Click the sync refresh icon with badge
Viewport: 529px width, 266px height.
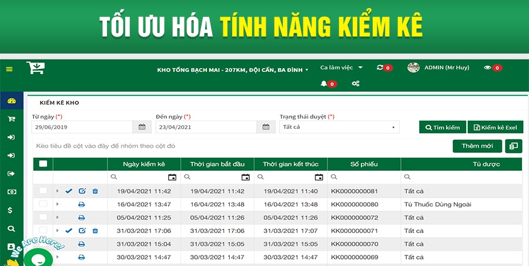click(380, 68)
